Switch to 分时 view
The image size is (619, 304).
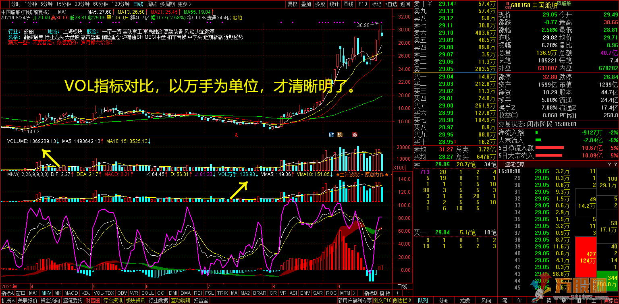pyautogui.click(x=16, y=4)
